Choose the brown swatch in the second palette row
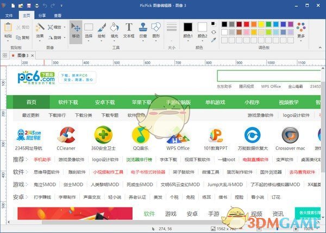This screenshot has width=326, height=233. click(x=239, y=32)
